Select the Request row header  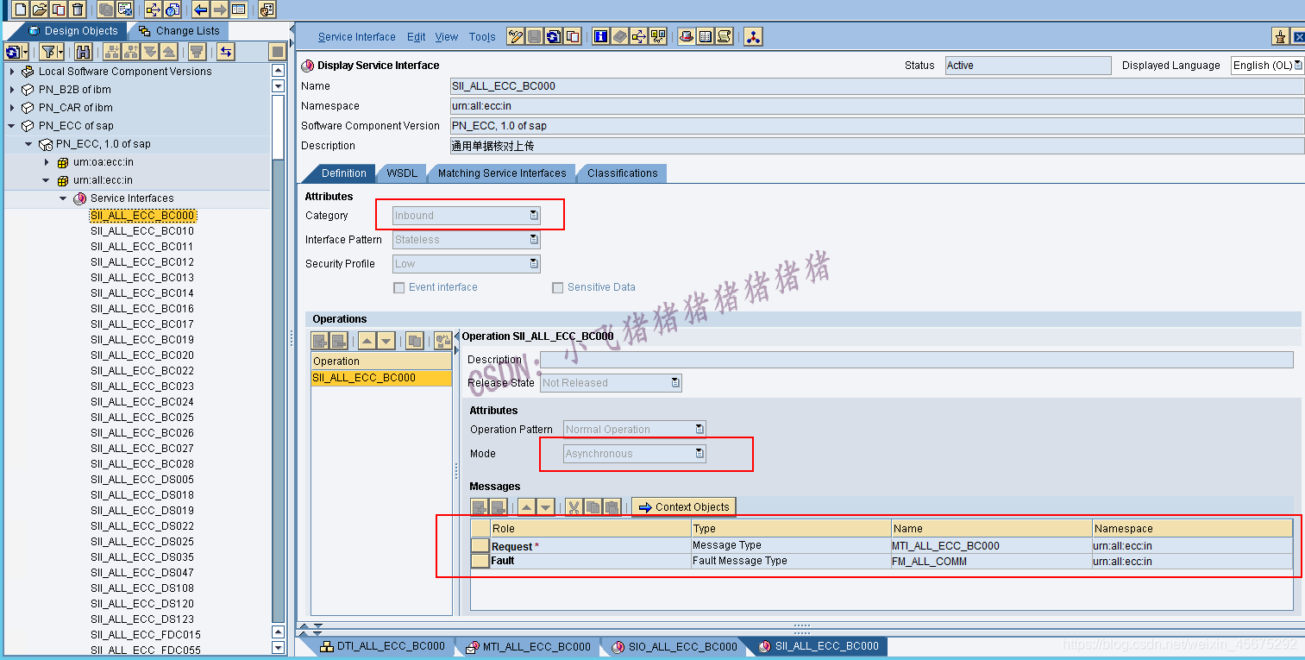(x=480, y=546)
